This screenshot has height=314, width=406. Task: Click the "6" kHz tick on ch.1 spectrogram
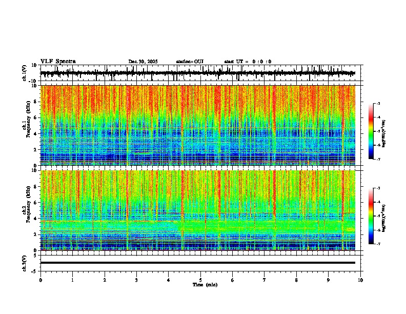click(36, 117)
